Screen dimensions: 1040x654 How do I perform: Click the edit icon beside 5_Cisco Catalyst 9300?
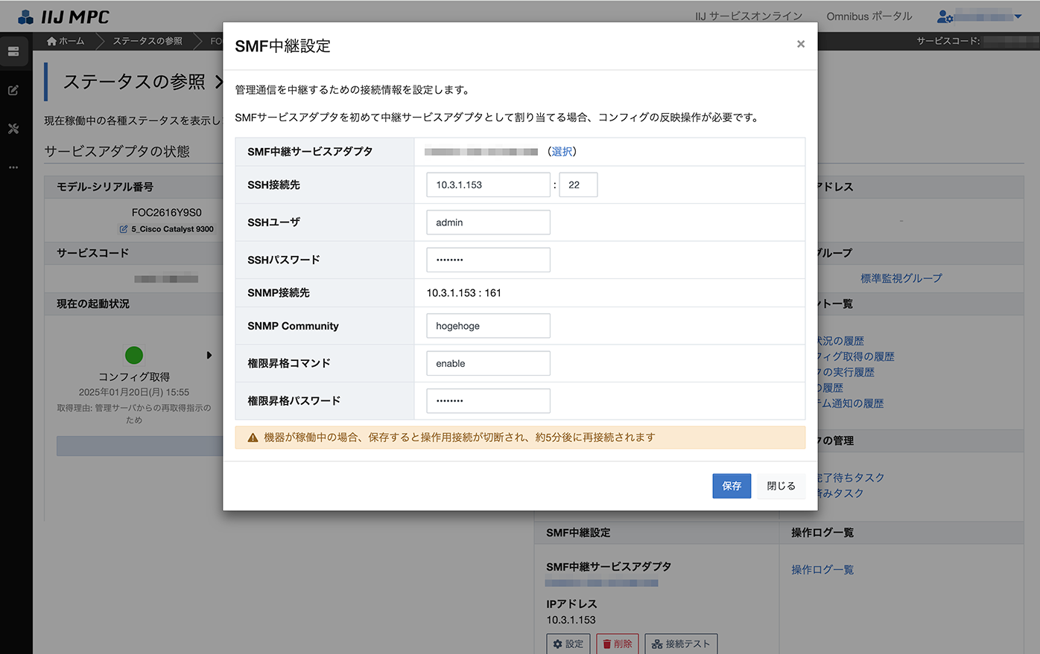click(124, 229)
